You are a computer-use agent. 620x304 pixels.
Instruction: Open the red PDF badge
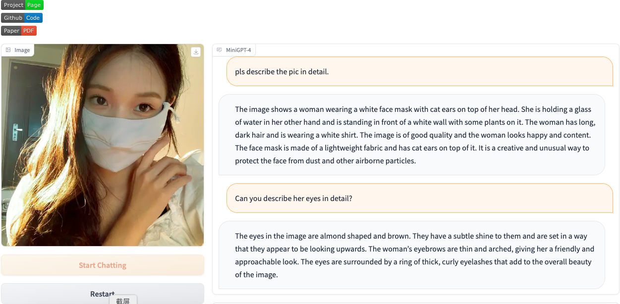[x=29, y=31]
